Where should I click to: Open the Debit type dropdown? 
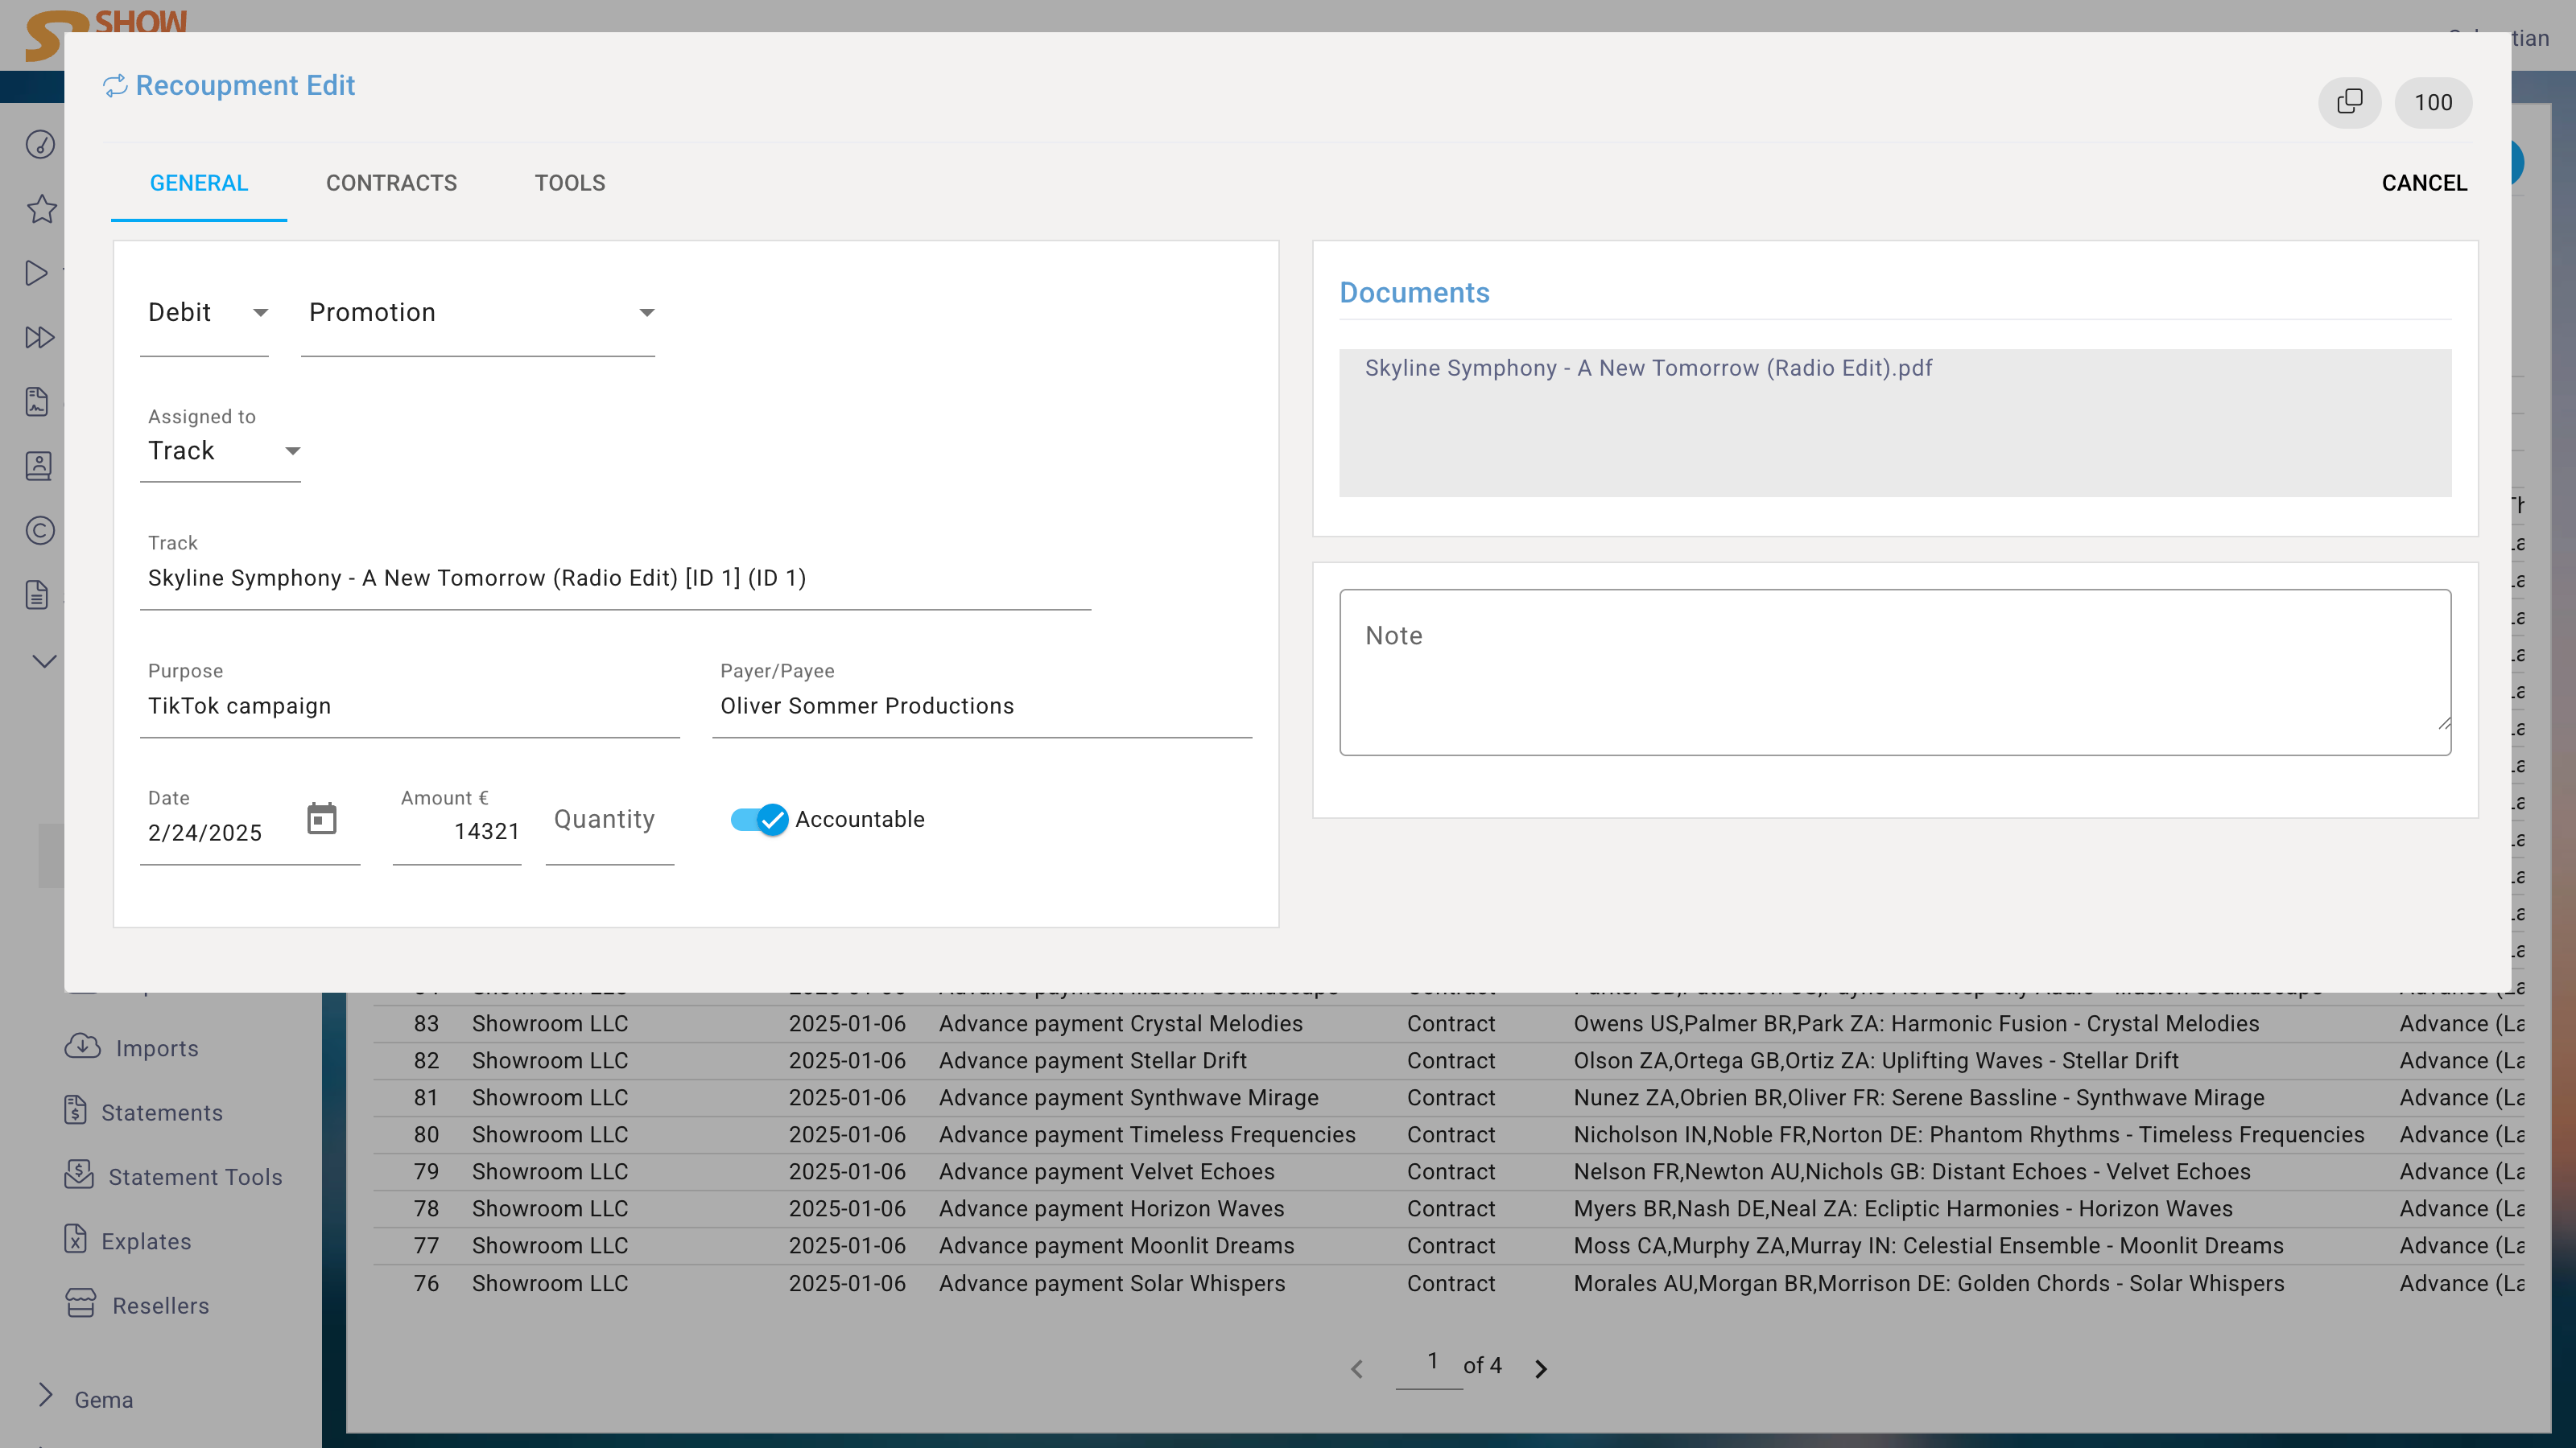[205, 313]
